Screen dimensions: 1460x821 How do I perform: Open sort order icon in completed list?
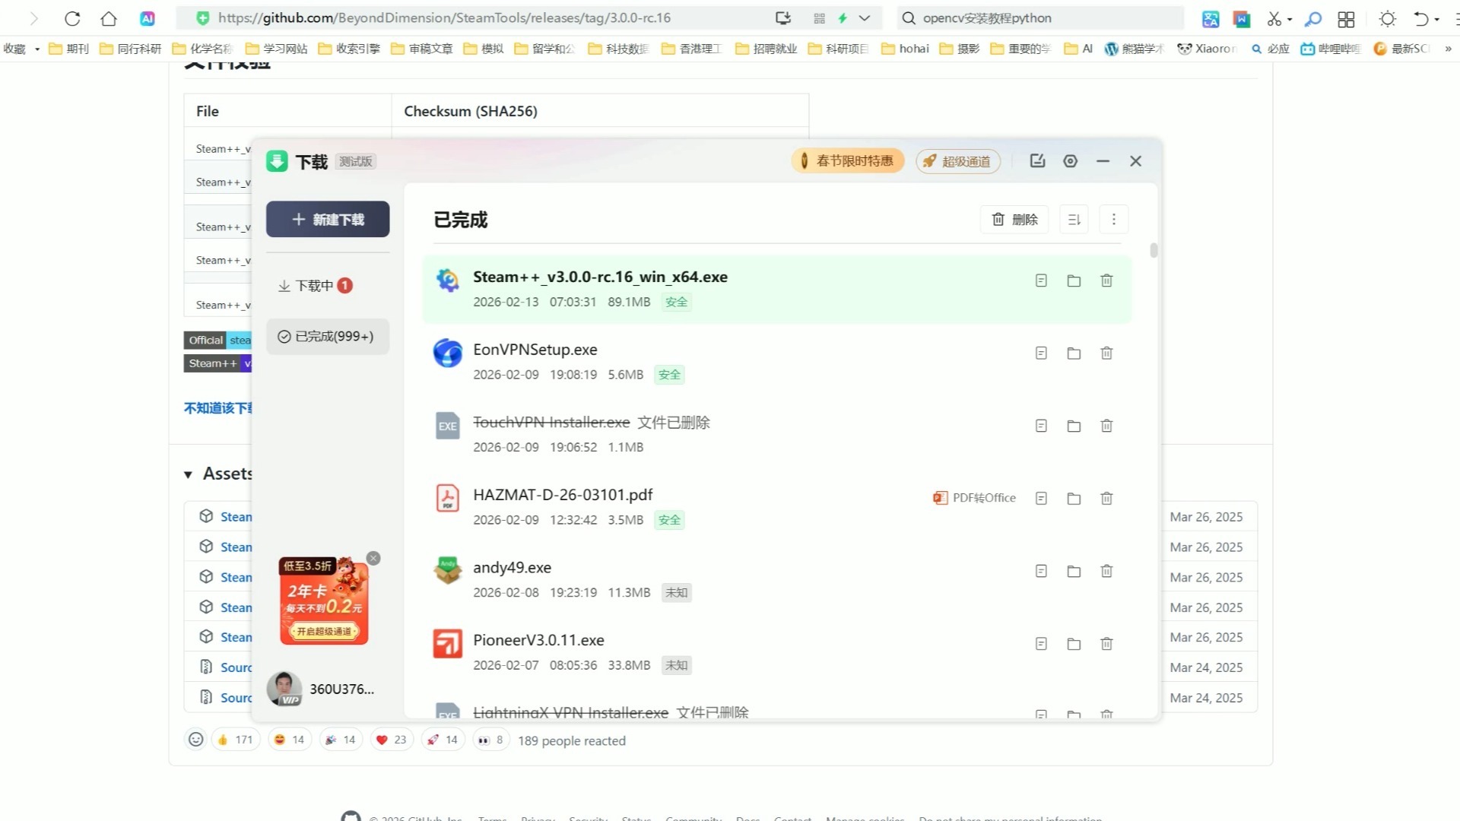1074,220
